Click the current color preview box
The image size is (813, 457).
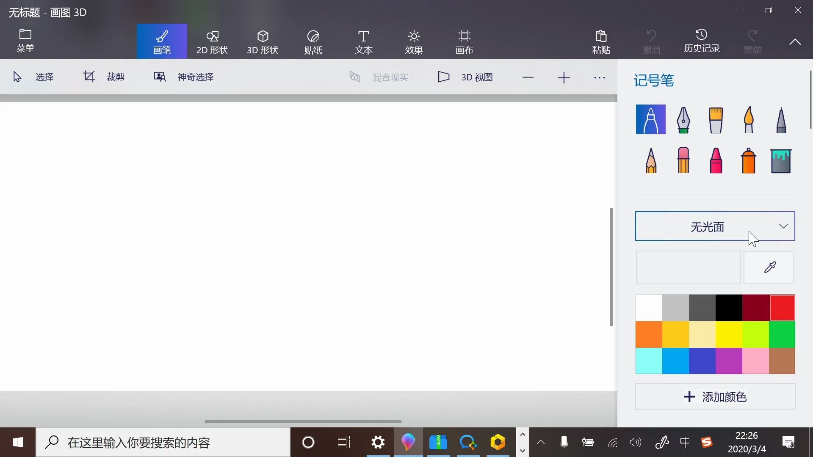pyautogui.click(x=688, y=267)
